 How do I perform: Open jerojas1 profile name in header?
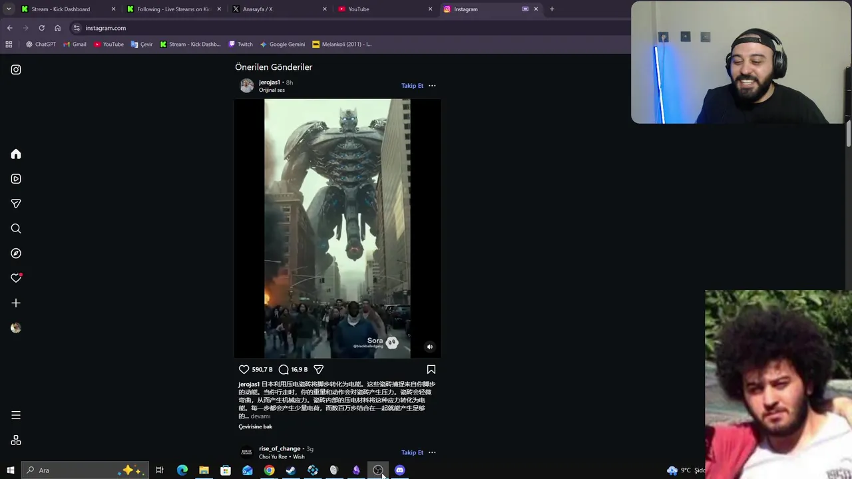(270, 82)
